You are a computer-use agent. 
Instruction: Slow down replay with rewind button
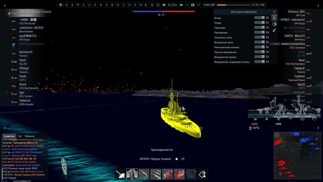pos(164,5)
